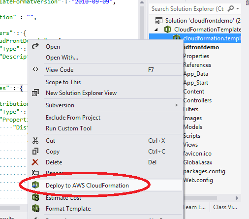This screenshot has width=249, height=219.
Task: Click the code editor horizontal scrollbar thumb
Action: [x=10, y=208]
